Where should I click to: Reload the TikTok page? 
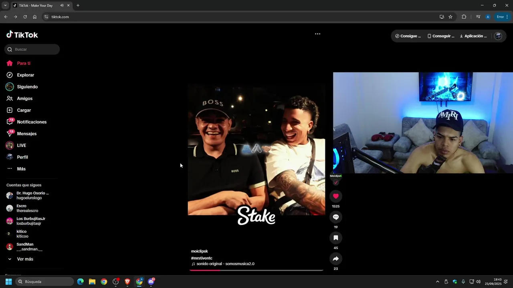pyautogui.click(x=25, y=17)
